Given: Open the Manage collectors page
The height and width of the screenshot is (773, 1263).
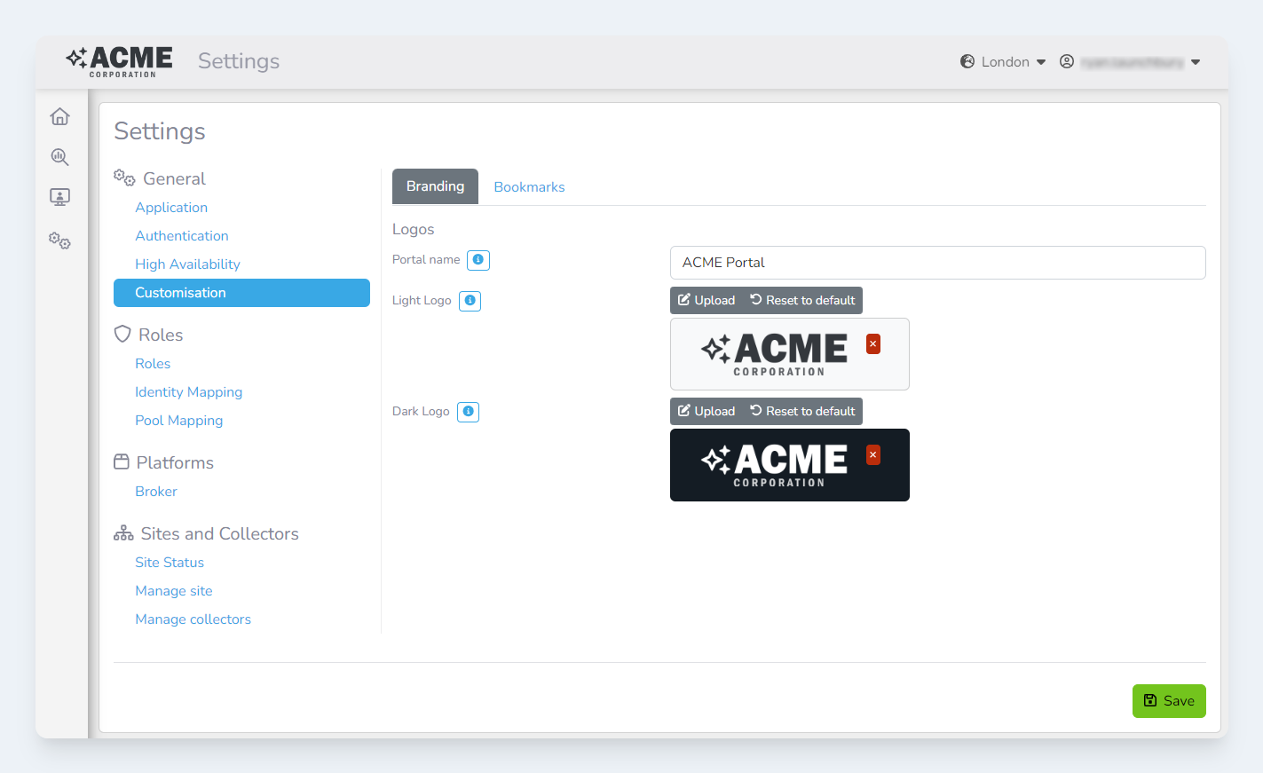Looking at the screenshot, I should [x=193, y=619].
